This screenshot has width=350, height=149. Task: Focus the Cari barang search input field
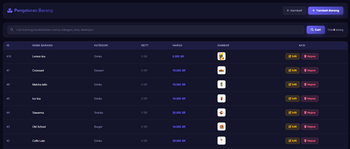tap(156, 30)
